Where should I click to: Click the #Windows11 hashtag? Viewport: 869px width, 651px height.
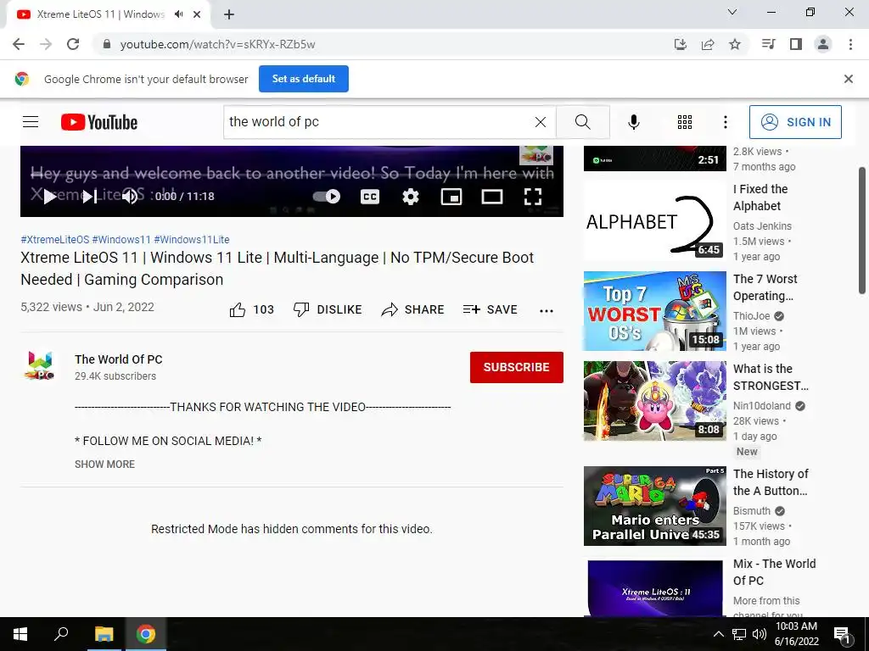(121, 240)
